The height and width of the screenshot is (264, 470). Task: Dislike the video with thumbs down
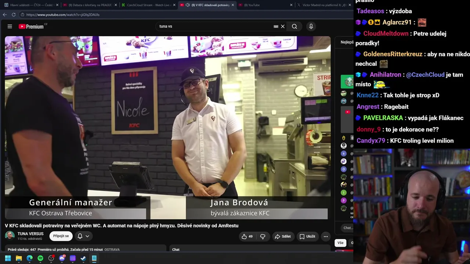(x=263, y=236)
